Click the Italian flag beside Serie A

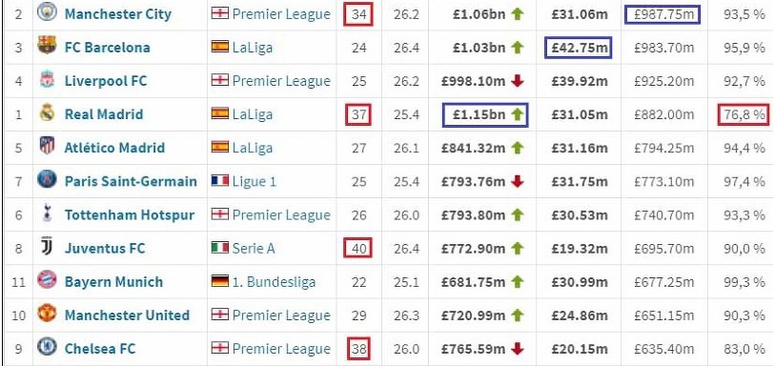click(x=220, y=248)
